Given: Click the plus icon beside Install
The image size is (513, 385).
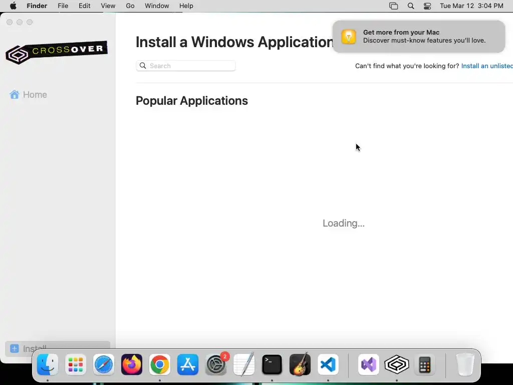Looking at the screenshot, I should pyautogui.click(x=15, y=348).
